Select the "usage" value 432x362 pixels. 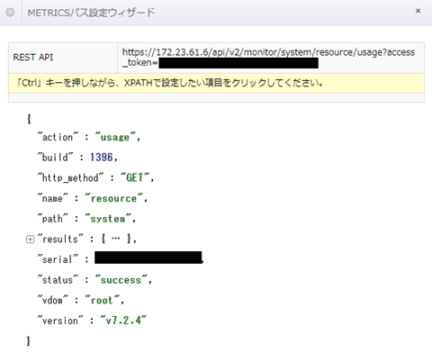pos(115,137)
